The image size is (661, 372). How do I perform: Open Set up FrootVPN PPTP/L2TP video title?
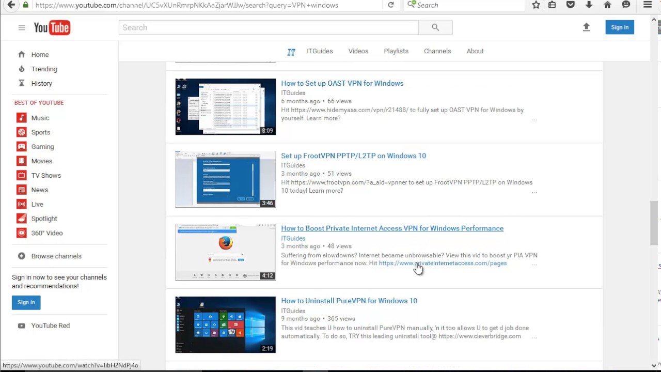353,156
